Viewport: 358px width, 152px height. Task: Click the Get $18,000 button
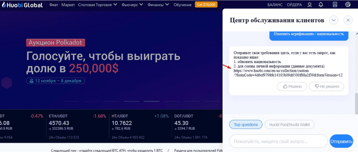click(206, 4)
